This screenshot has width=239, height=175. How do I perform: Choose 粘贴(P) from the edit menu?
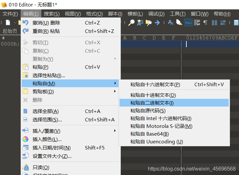pyautogui.click(x=71, y=67)
